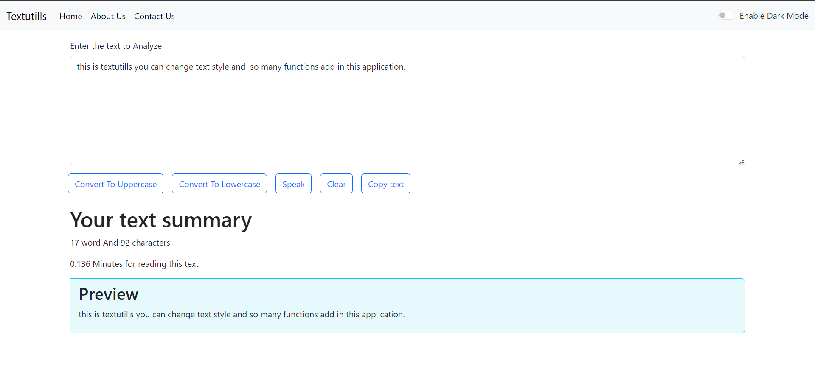This screenshot has height=372, width=815.
Task: Open the Home nav link
Action: (x=71, y=16)
